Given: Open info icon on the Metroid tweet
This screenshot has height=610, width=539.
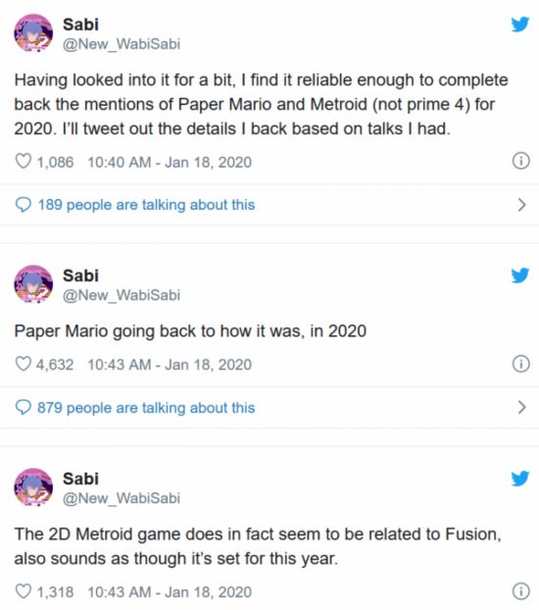Looking at the screenshot, I should [x=520, y=591].
